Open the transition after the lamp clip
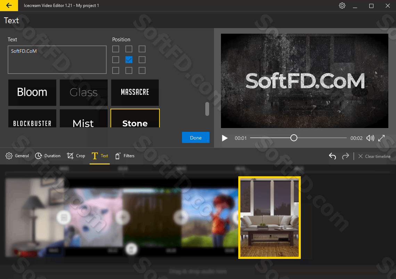Image resolution: width=396 pixels, height=279 pixels. [x=64, y=217]
